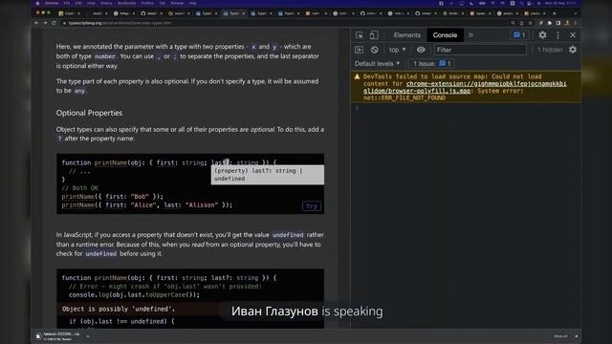Go back with the browser back arrow
The width and height of the screenshot is (612, 344).
(36, 23)
